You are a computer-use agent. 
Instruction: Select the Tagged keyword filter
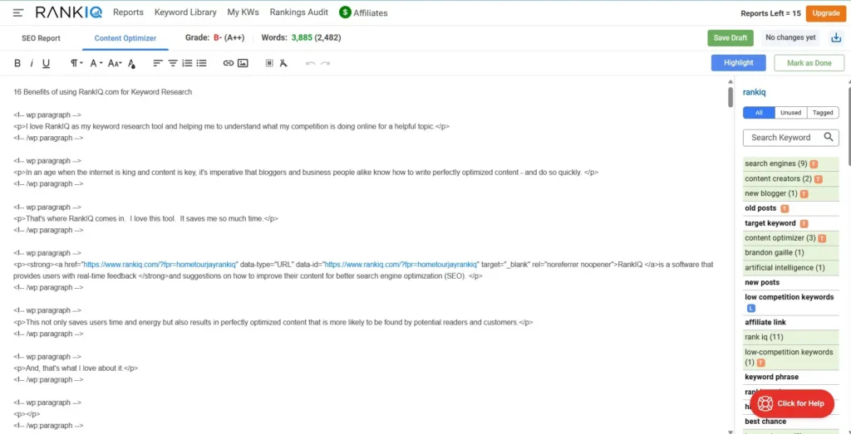[823, 113]
